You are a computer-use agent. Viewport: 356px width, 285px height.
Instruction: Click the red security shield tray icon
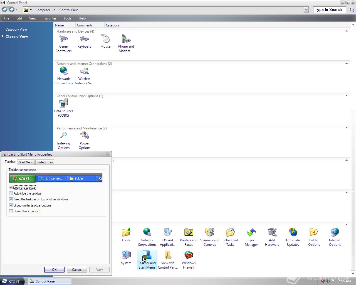point(323,281)
